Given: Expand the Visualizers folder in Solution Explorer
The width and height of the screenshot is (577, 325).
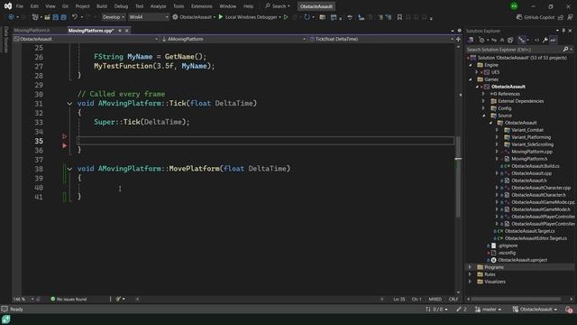Looking at the screenshot, I should [470, 282].
